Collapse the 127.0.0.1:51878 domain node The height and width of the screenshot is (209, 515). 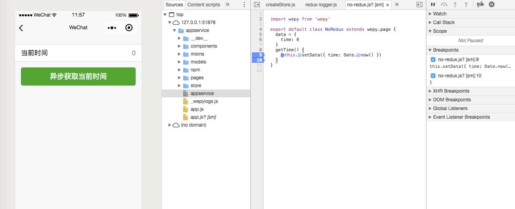point(169,23)
